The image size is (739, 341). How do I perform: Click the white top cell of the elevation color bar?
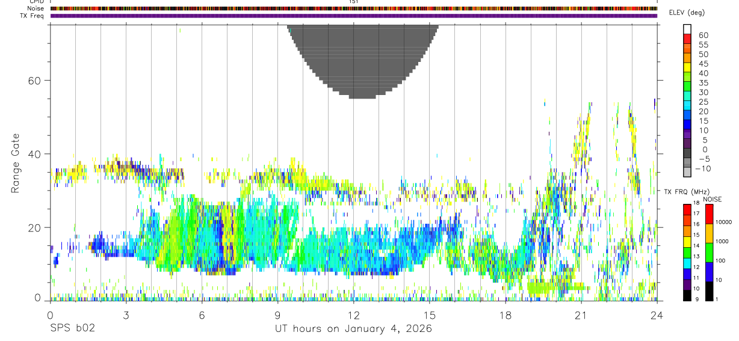[687, 29]
